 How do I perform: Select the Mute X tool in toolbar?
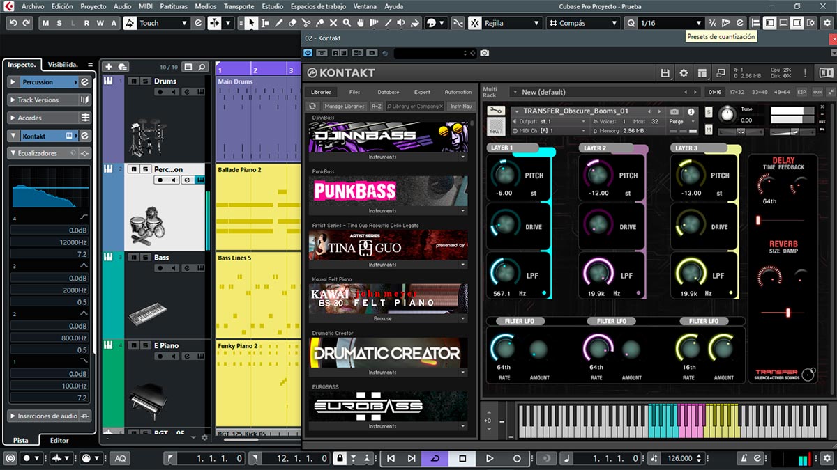point(334,23)
